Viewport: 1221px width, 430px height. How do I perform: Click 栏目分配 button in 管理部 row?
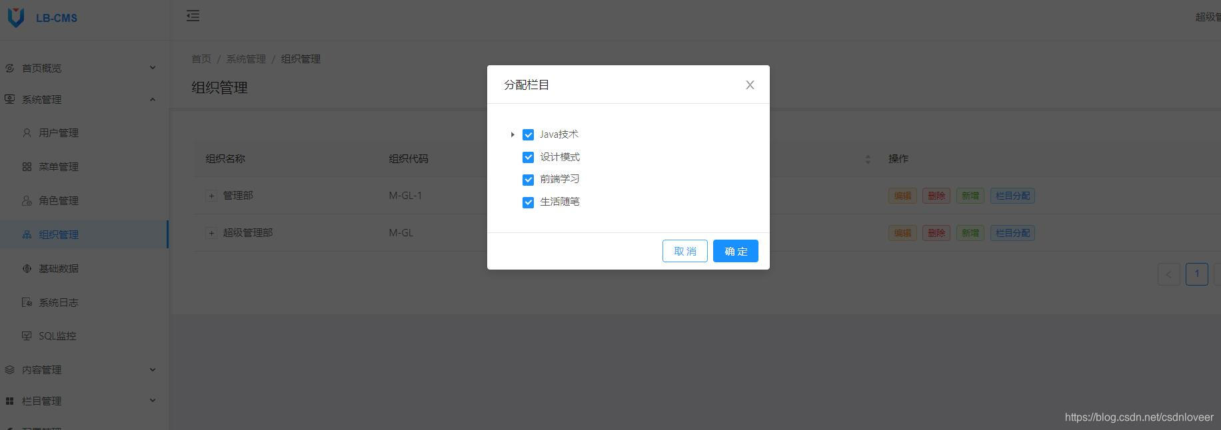point(1012,196)
